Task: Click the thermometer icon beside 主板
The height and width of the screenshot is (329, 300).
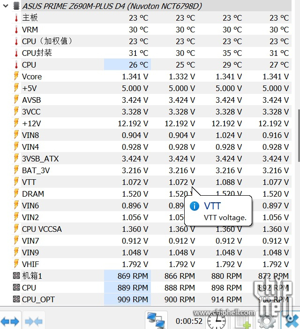Action: coord(16,18)
